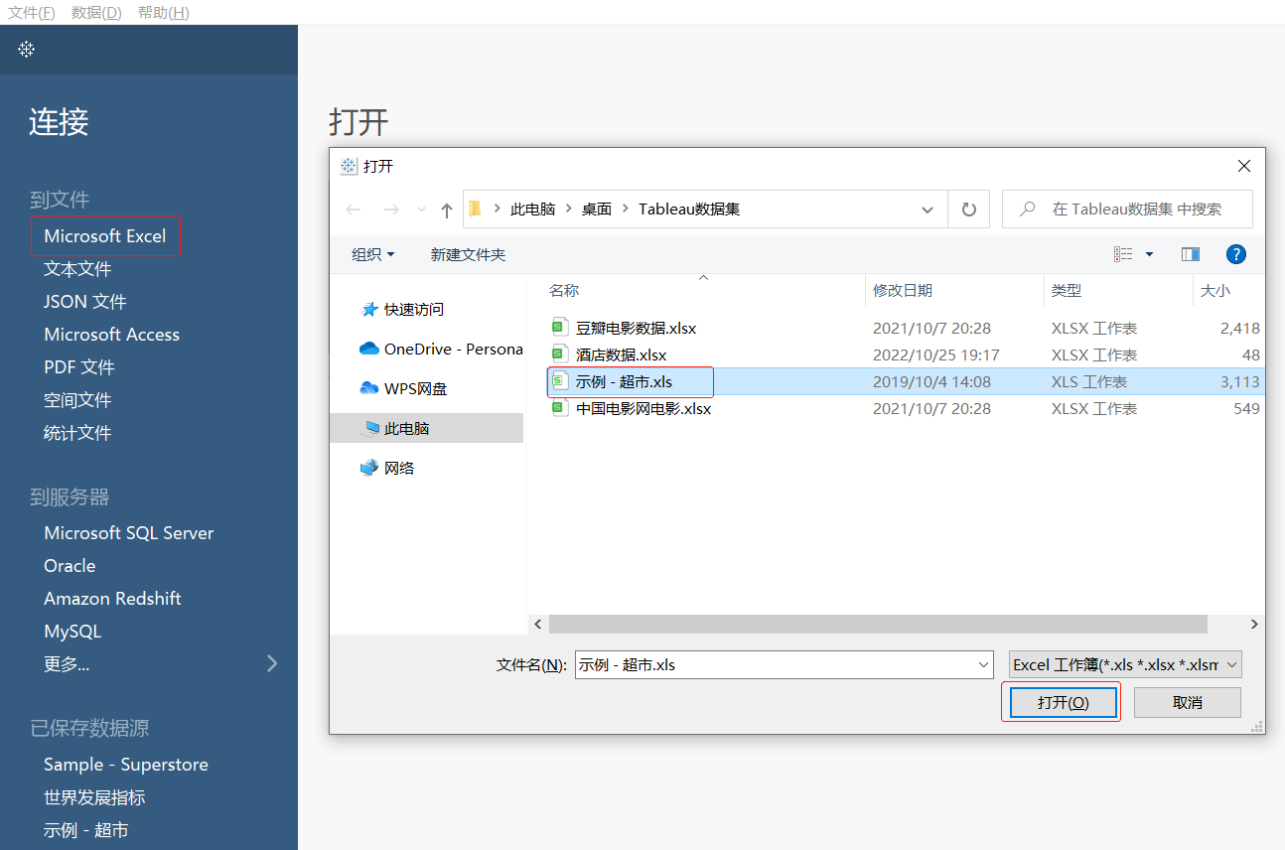Viewport: 1285px width, 850px height.
Task: Click the search field in Tableau数据集
Action: point(1127,210)
